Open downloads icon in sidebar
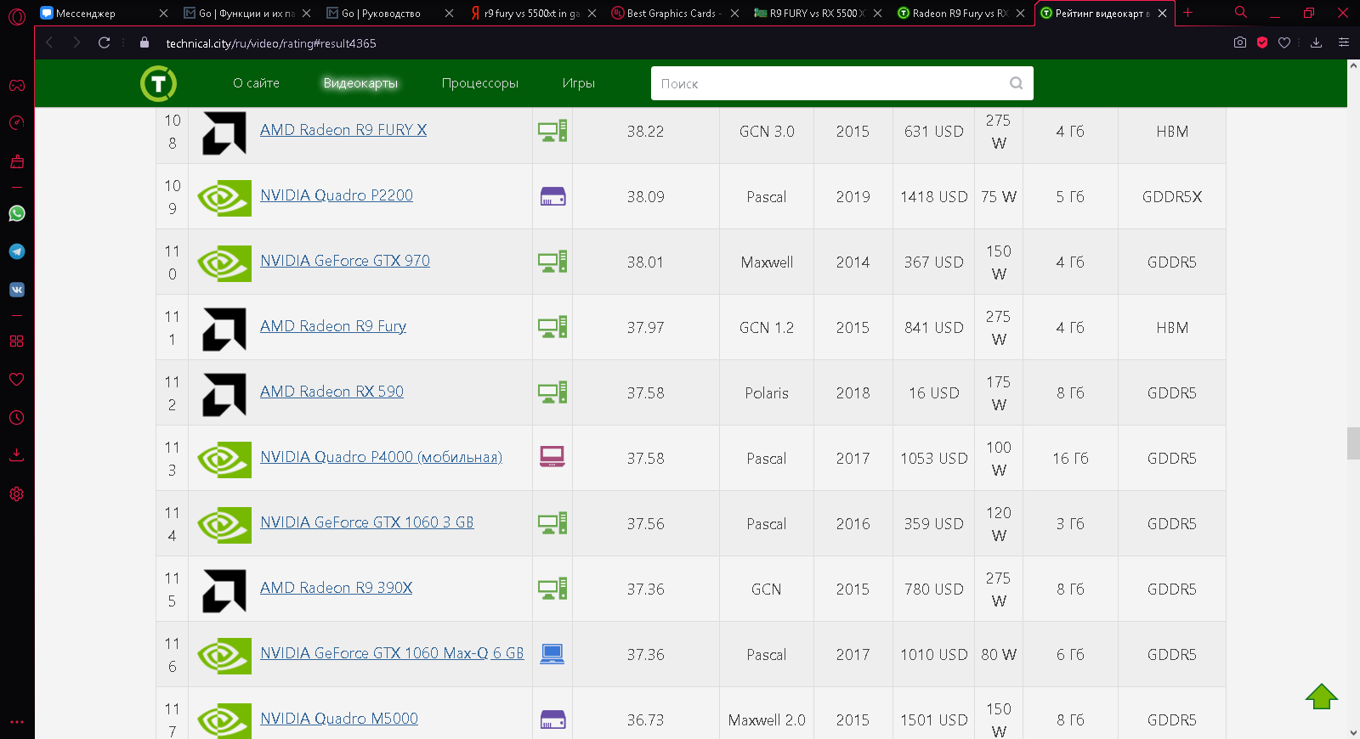 tap(17, 454)
